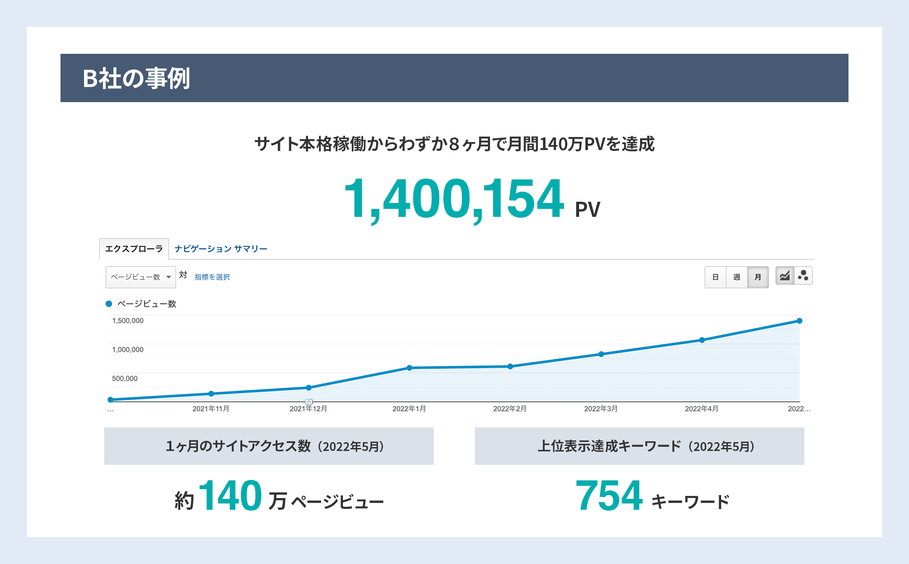Select the line chart view icon
This screenshot has width=909, height=564.
tap(785, 276)
